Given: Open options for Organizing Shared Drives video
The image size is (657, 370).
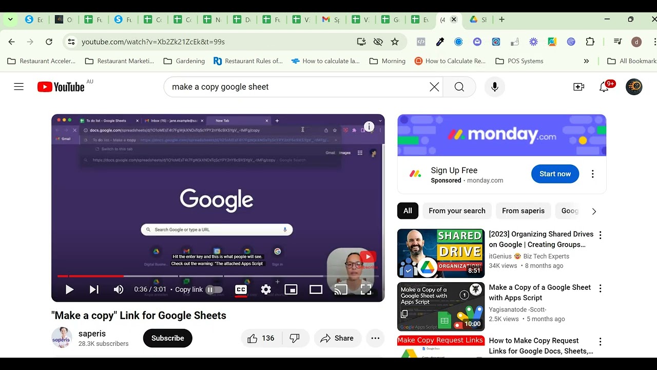Looking at the screenshot, I should click(x=600, y=235).
